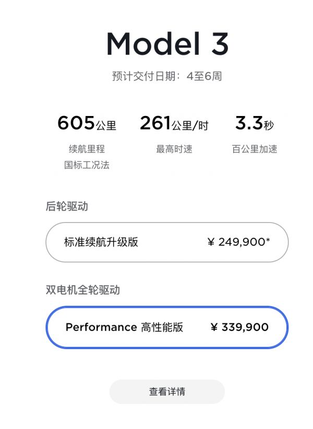This screenshot has height=429, width=313.
Task: Click the 4至6周 delivery estimate
Action: (x=204, y=76)
